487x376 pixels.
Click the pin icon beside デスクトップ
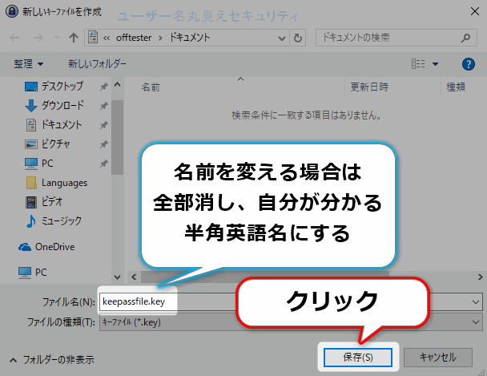click(104, 87)
